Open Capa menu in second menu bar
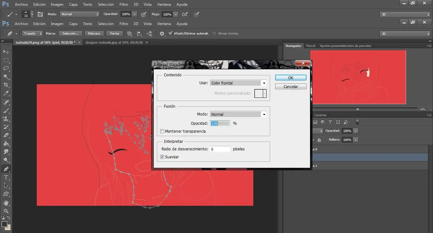Image resolution: width=433 pixels, height=233 pixels. pyautogui.click(x=73, y=24)
